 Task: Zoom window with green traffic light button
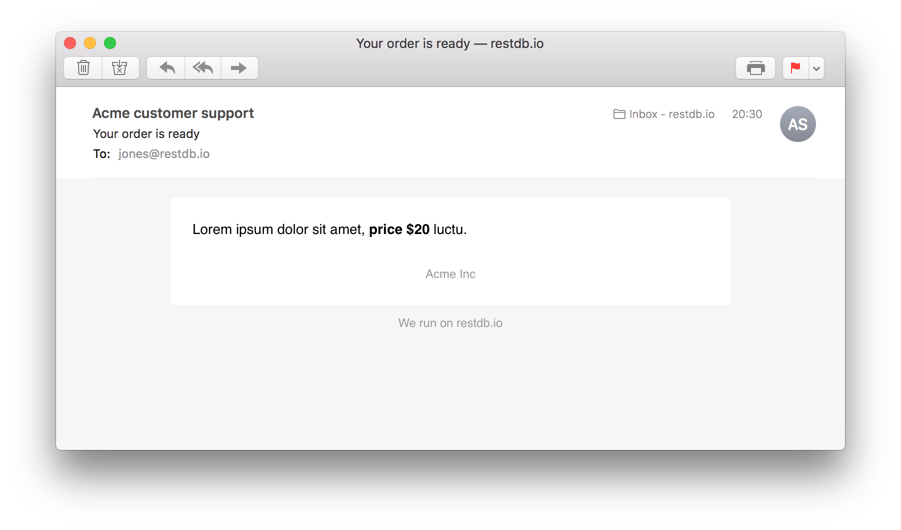[110, 43]
